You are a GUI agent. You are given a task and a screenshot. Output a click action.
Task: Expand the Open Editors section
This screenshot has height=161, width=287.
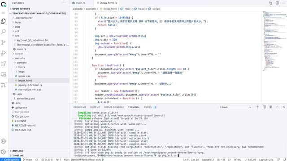[39, 8]
